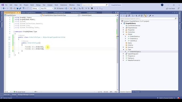This screenshot has height=102, width=182.
Task: Click the No issues found indicator
Action: click(x=19, y=92)
